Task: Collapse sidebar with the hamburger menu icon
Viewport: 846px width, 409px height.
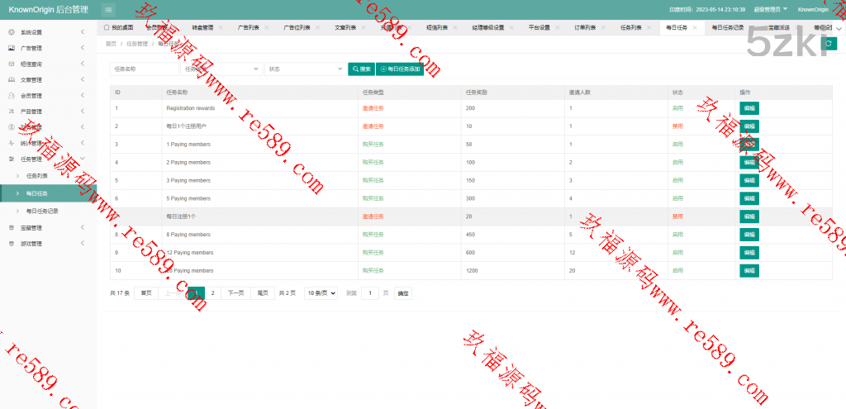Action: click(108, 9)
